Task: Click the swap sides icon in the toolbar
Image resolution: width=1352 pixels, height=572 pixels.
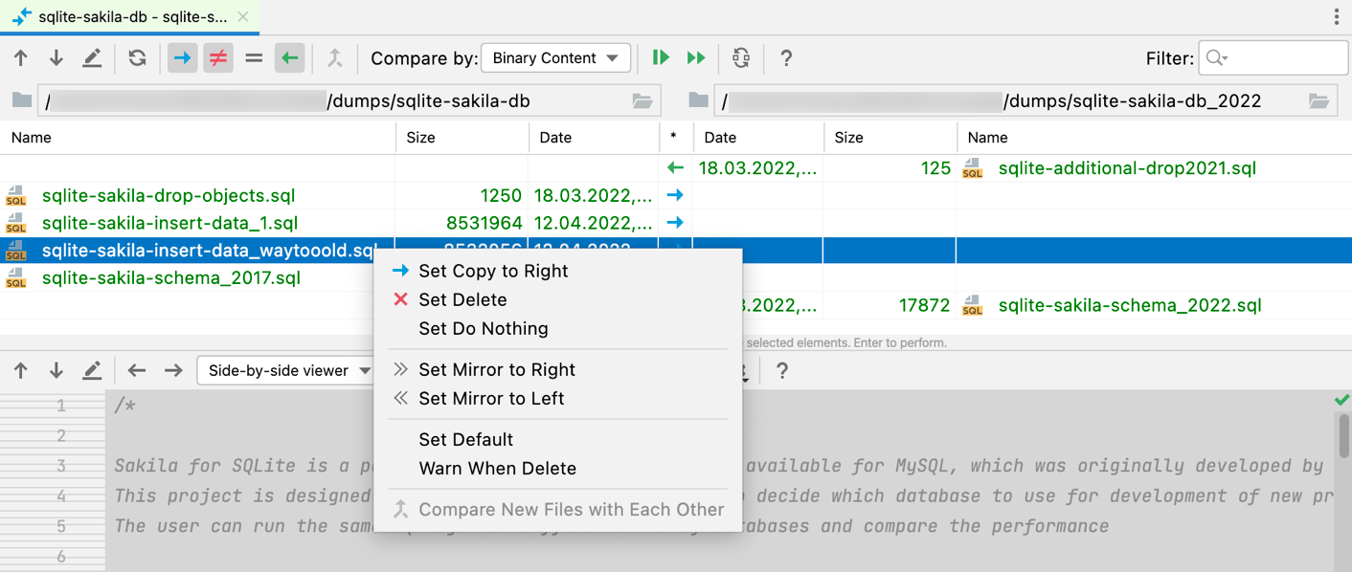Action: (x=739, y=57)
